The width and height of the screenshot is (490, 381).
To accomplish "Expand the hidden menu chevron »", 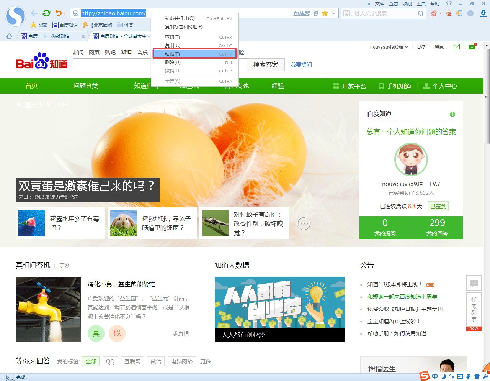I will coord(369,4).
